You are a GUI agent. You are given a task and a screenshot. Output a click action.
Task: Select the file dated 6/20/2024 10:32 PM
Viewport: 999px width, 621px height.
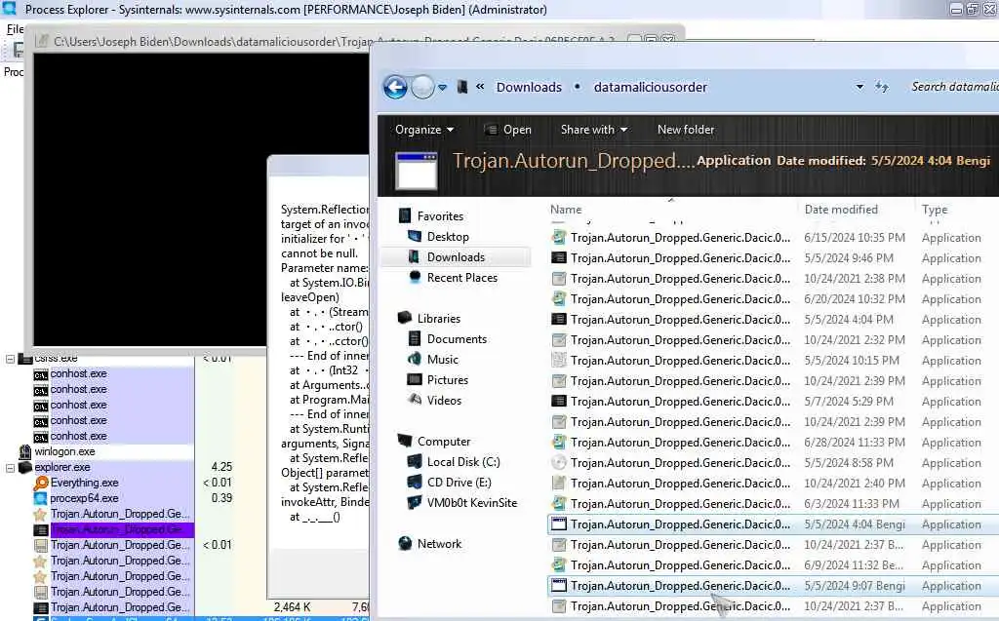point(773,298)
